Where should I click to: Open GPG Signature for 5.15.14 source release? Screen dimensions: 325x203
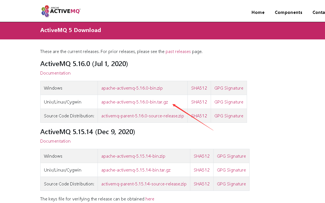pos(231,184)
